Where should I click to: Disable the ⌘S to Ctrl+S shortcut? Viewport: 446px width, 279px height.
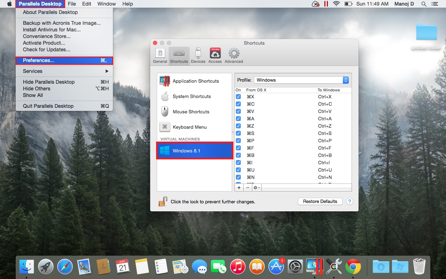point(238,134)
